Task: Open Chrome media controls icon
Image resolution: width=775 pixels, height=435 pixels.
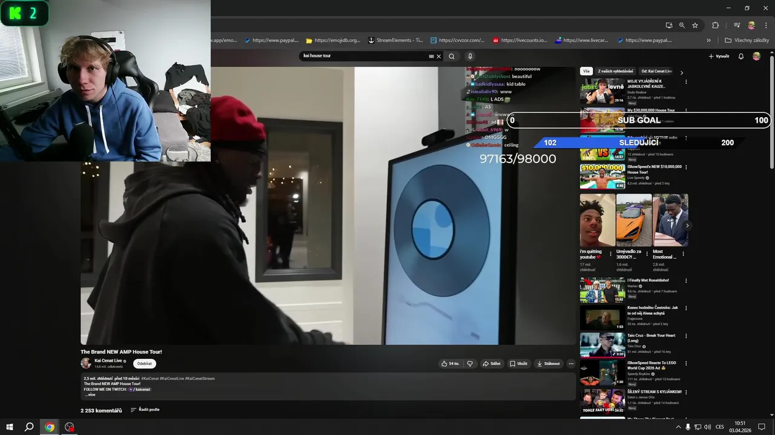Action: [737, 25]
